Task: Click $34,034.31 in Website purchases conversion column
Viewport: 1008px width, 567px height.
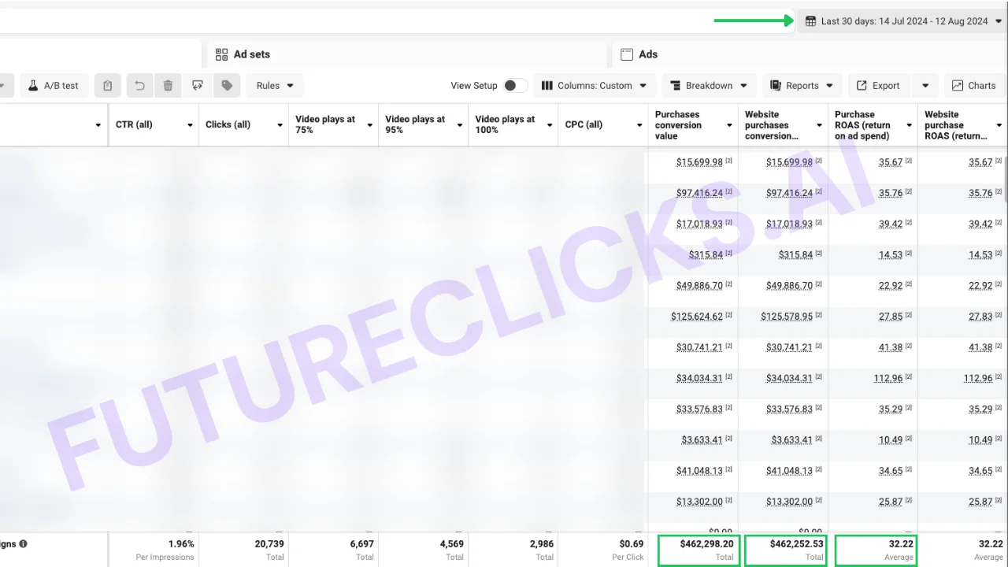Action: click(x=789, y=378)
